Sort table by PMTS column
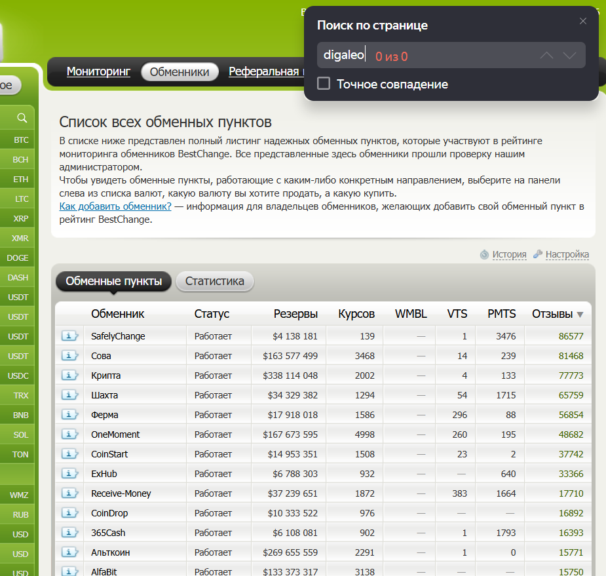Screen dimensions: 606x576 (x=502, y=314)
